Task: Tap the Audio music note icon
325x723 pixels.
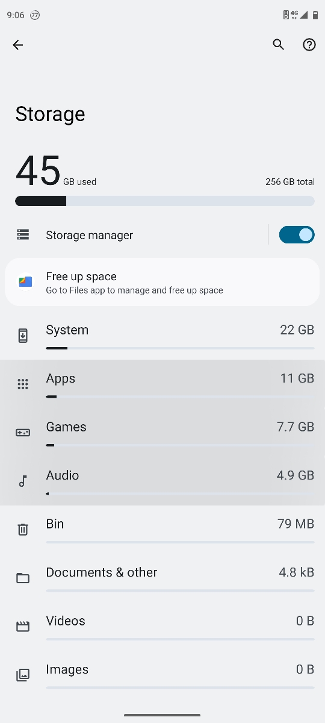Action: click(x=23, y=481)
